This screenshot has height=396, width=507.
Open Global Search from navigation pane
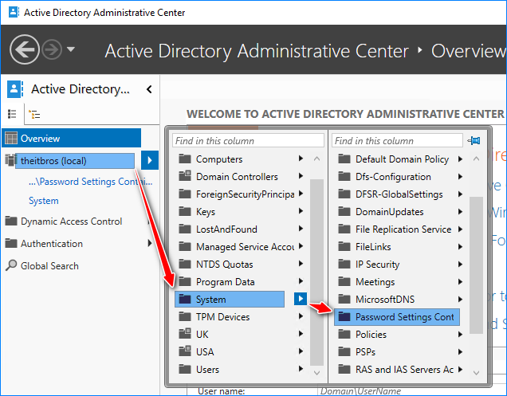tap(49, 266)
